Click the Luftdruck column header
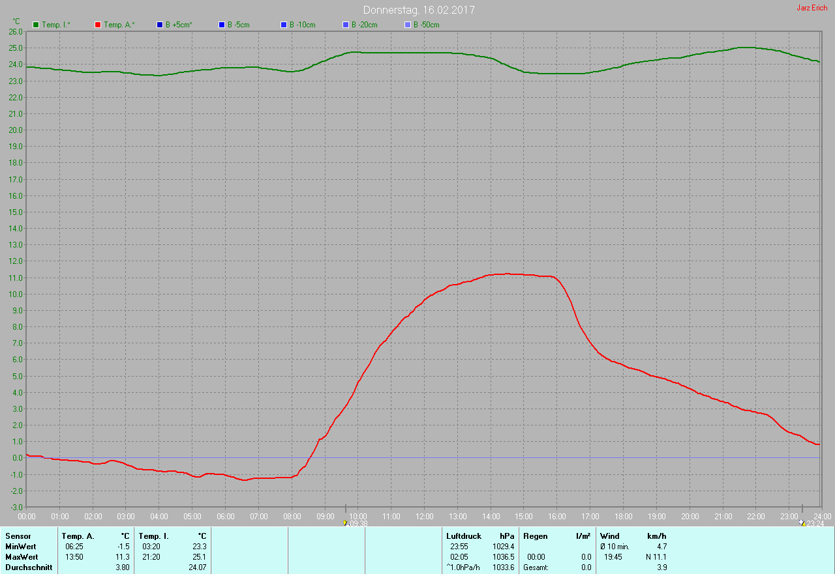835x574 pixels. coord(464,536)
